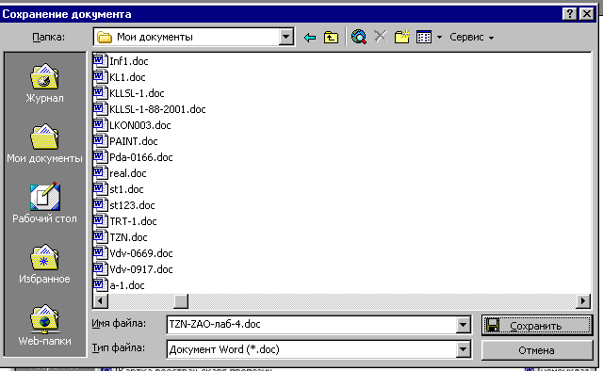
Task: Click the horizontal scrollbar right arrow
Action: pos(583,301)
